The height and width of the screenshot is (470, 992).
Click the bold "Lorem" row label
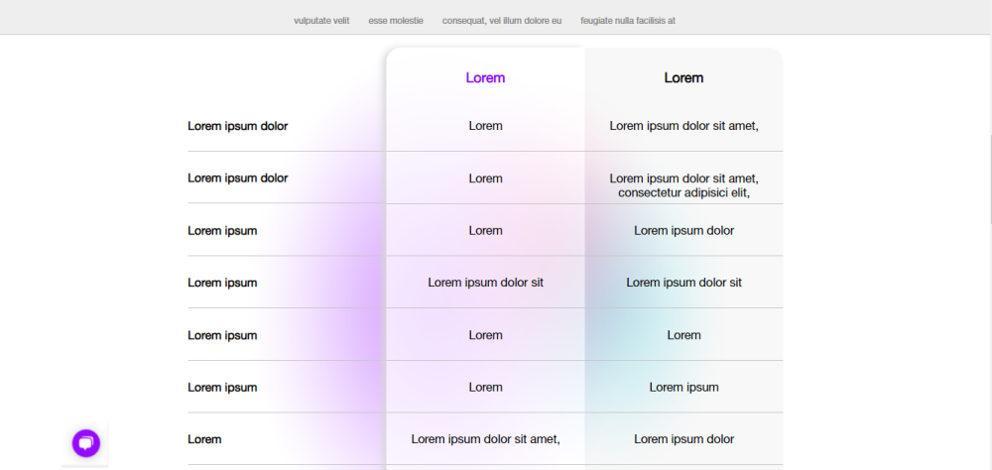point(205,439)
